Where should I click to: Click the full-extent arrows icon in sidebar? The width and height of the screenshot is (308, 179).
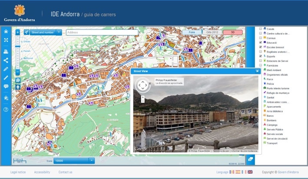[x=6, y=40]
